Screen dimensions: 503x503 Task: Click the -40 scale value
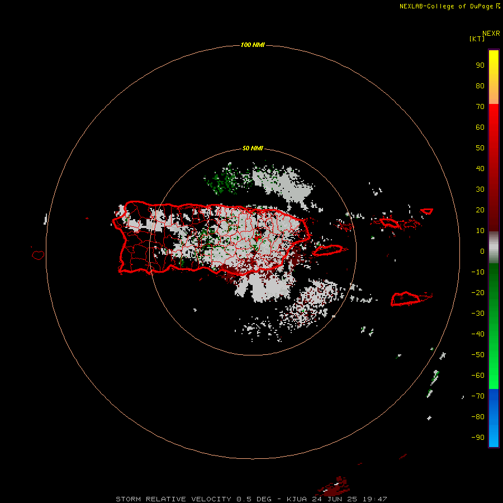tap(478, 334)
